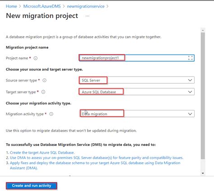This screenshot has height=191, width=214.
Task: Click the breadcrumb chevron after Home
Action: click(x=20, y=6)
